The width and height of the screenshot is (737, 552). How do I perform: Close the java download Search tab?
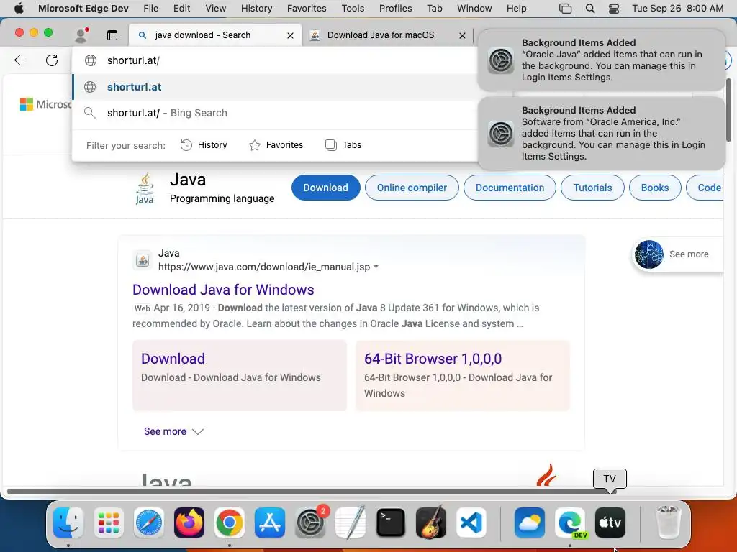(290, 35)
